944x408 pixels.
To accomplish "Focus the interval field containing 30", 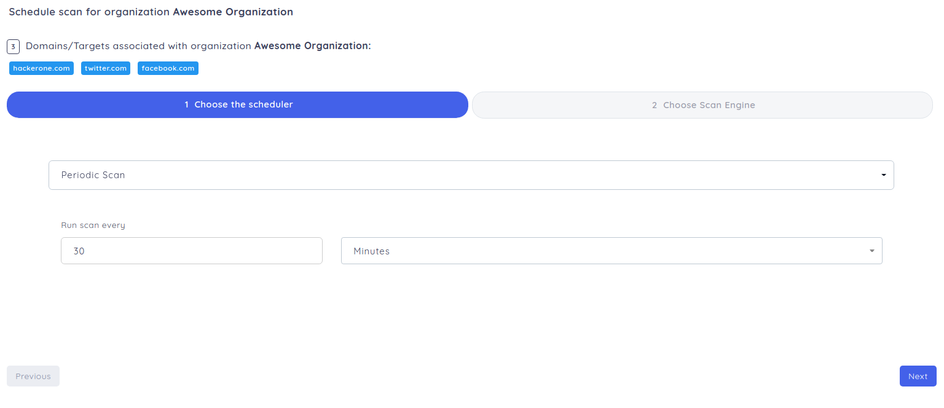I will (191, 251).
